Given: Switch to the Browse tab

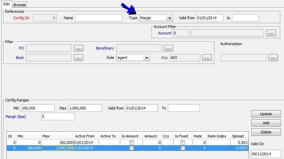Looking at the screenshot, I should (19, 5).
